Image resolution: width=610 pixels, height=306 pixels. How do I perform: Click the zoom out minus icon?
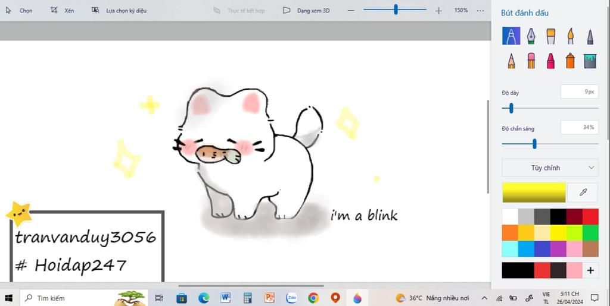click(x=351, y=11)
